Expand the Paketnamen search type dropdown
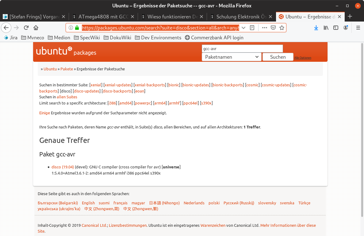Viewport: 364px width, 236px height. coord(232,57)
